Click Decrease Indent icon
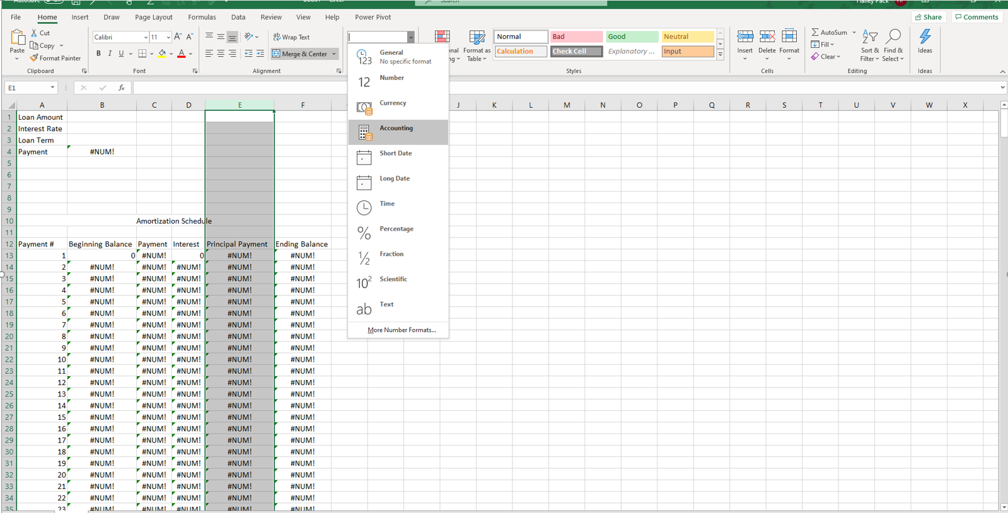The image size is (1008, 513). [x=248, y=54]
